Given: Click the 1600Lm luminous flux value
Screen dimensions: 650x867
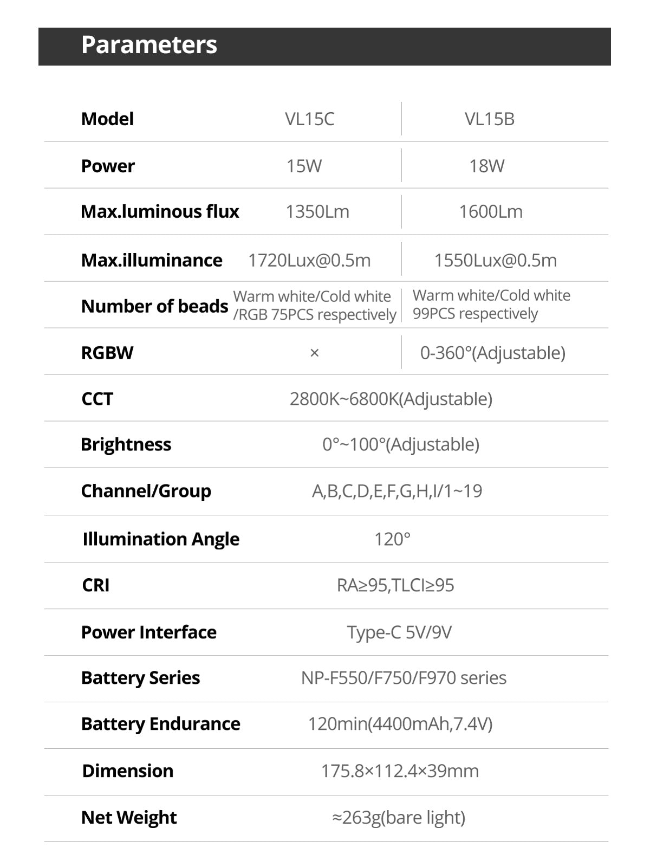Looking at the screenshot, I should (x=491, y=211).
